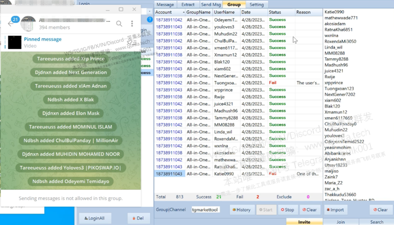Image resolution: width=394 pixels, height=225 pixels.
Task: Clear the user list next to Import
Action: click(380, 210)
